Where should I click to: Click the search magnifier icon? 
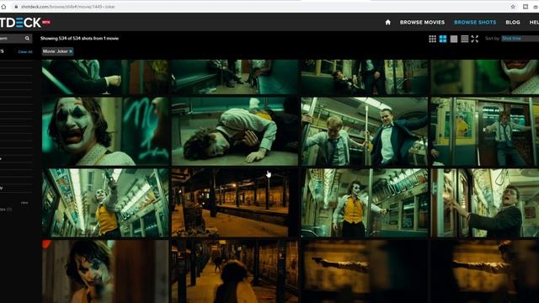coord(27,39)
